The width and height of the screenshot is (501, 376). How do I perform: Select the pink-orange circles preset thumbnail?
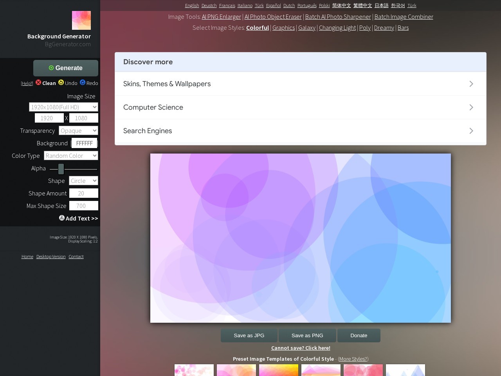236,370
